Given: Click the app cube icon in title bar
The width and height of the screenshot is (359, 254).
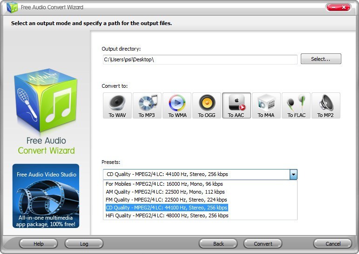Looking at the screenshot, I should point(12,7).
